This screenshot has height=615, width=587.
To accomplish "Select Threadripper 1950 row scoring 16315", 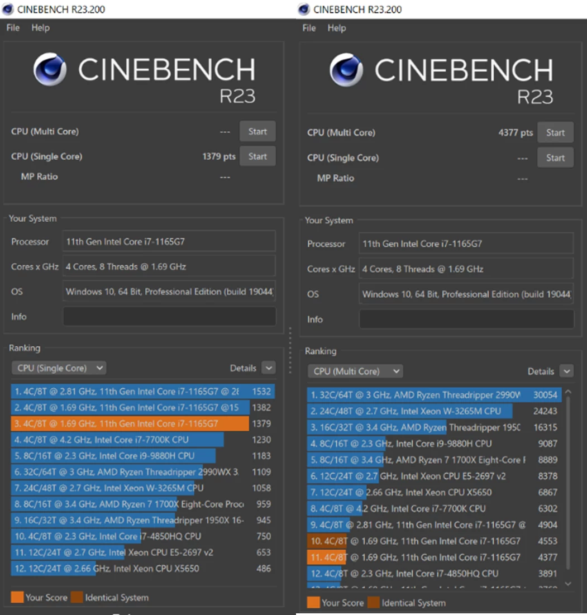I will click(x=435, y=427).
